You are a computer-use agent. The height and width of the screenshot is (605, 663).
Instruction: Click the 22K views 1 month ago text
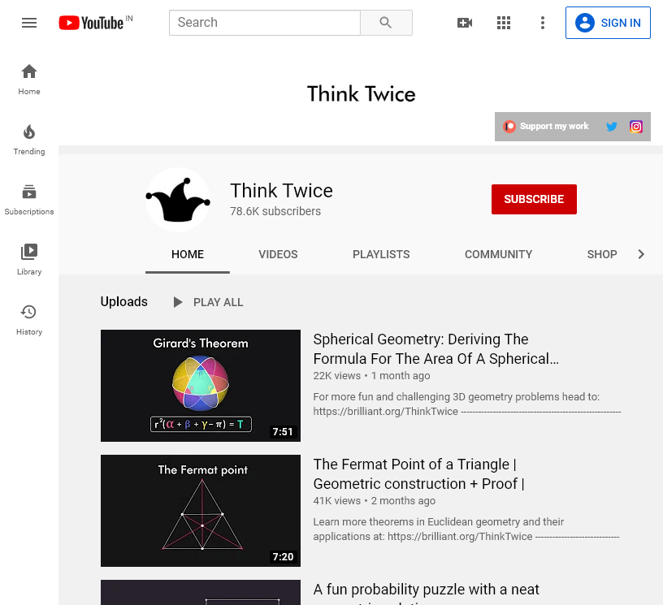pos(371,376)
